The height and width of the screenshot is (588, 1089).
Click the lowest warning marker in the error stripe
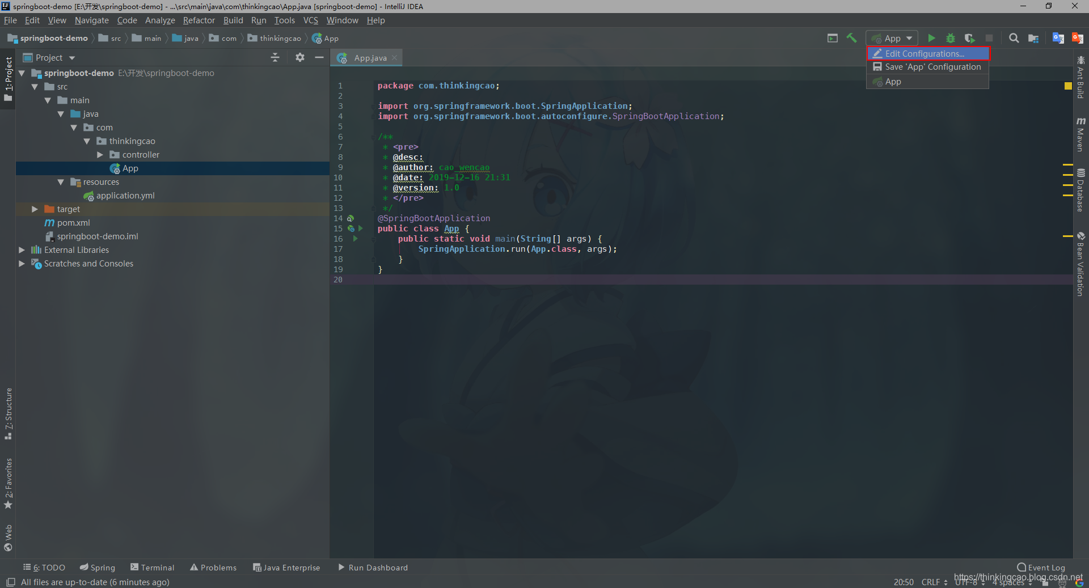[x=1068, y=236]
